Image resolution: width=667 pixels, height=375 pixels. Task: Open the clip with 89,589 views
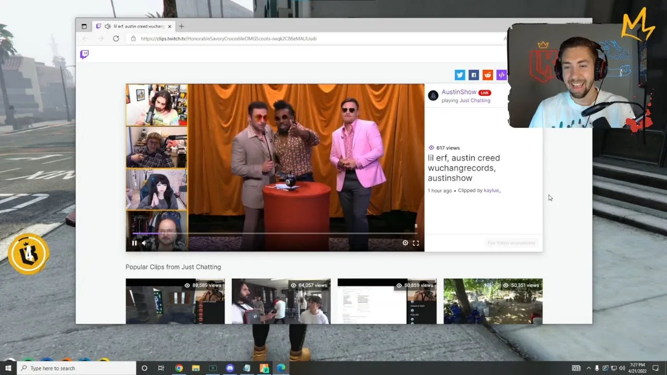click(175, 301)
